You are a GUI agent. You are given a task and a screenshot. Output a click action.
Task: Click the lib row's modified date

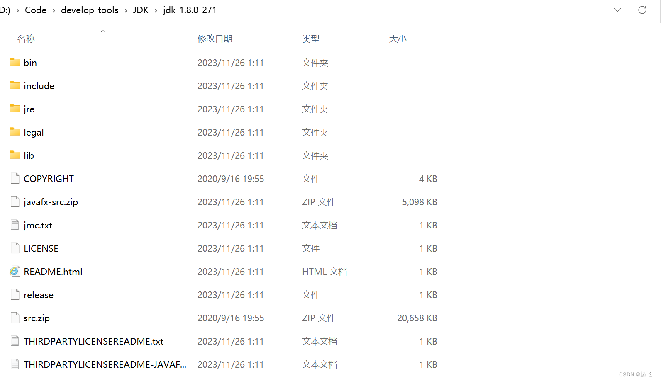pos(231,155)
